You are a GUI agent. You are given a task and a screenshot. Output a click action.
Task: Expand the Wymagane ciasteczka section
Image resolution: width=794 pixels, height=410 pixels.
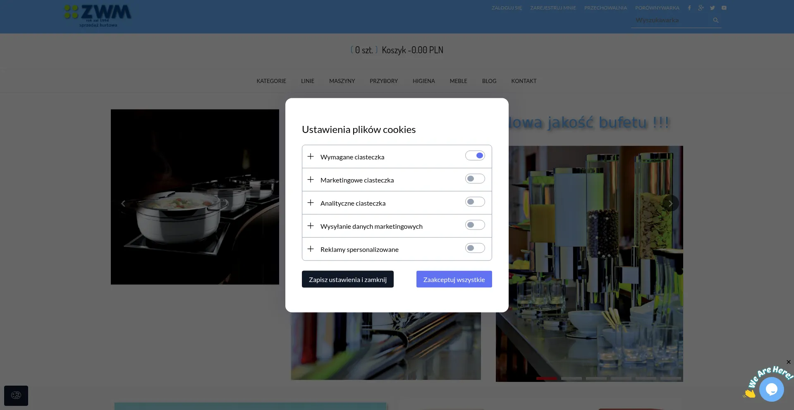(x=311, y=156)
